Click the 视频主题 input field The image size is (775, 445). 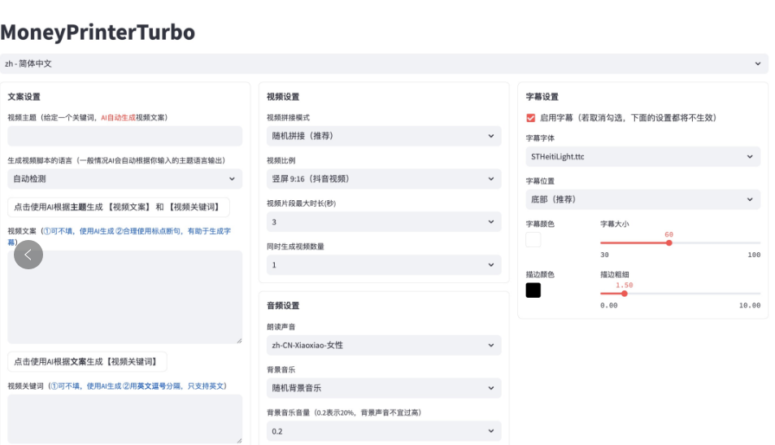124,136
